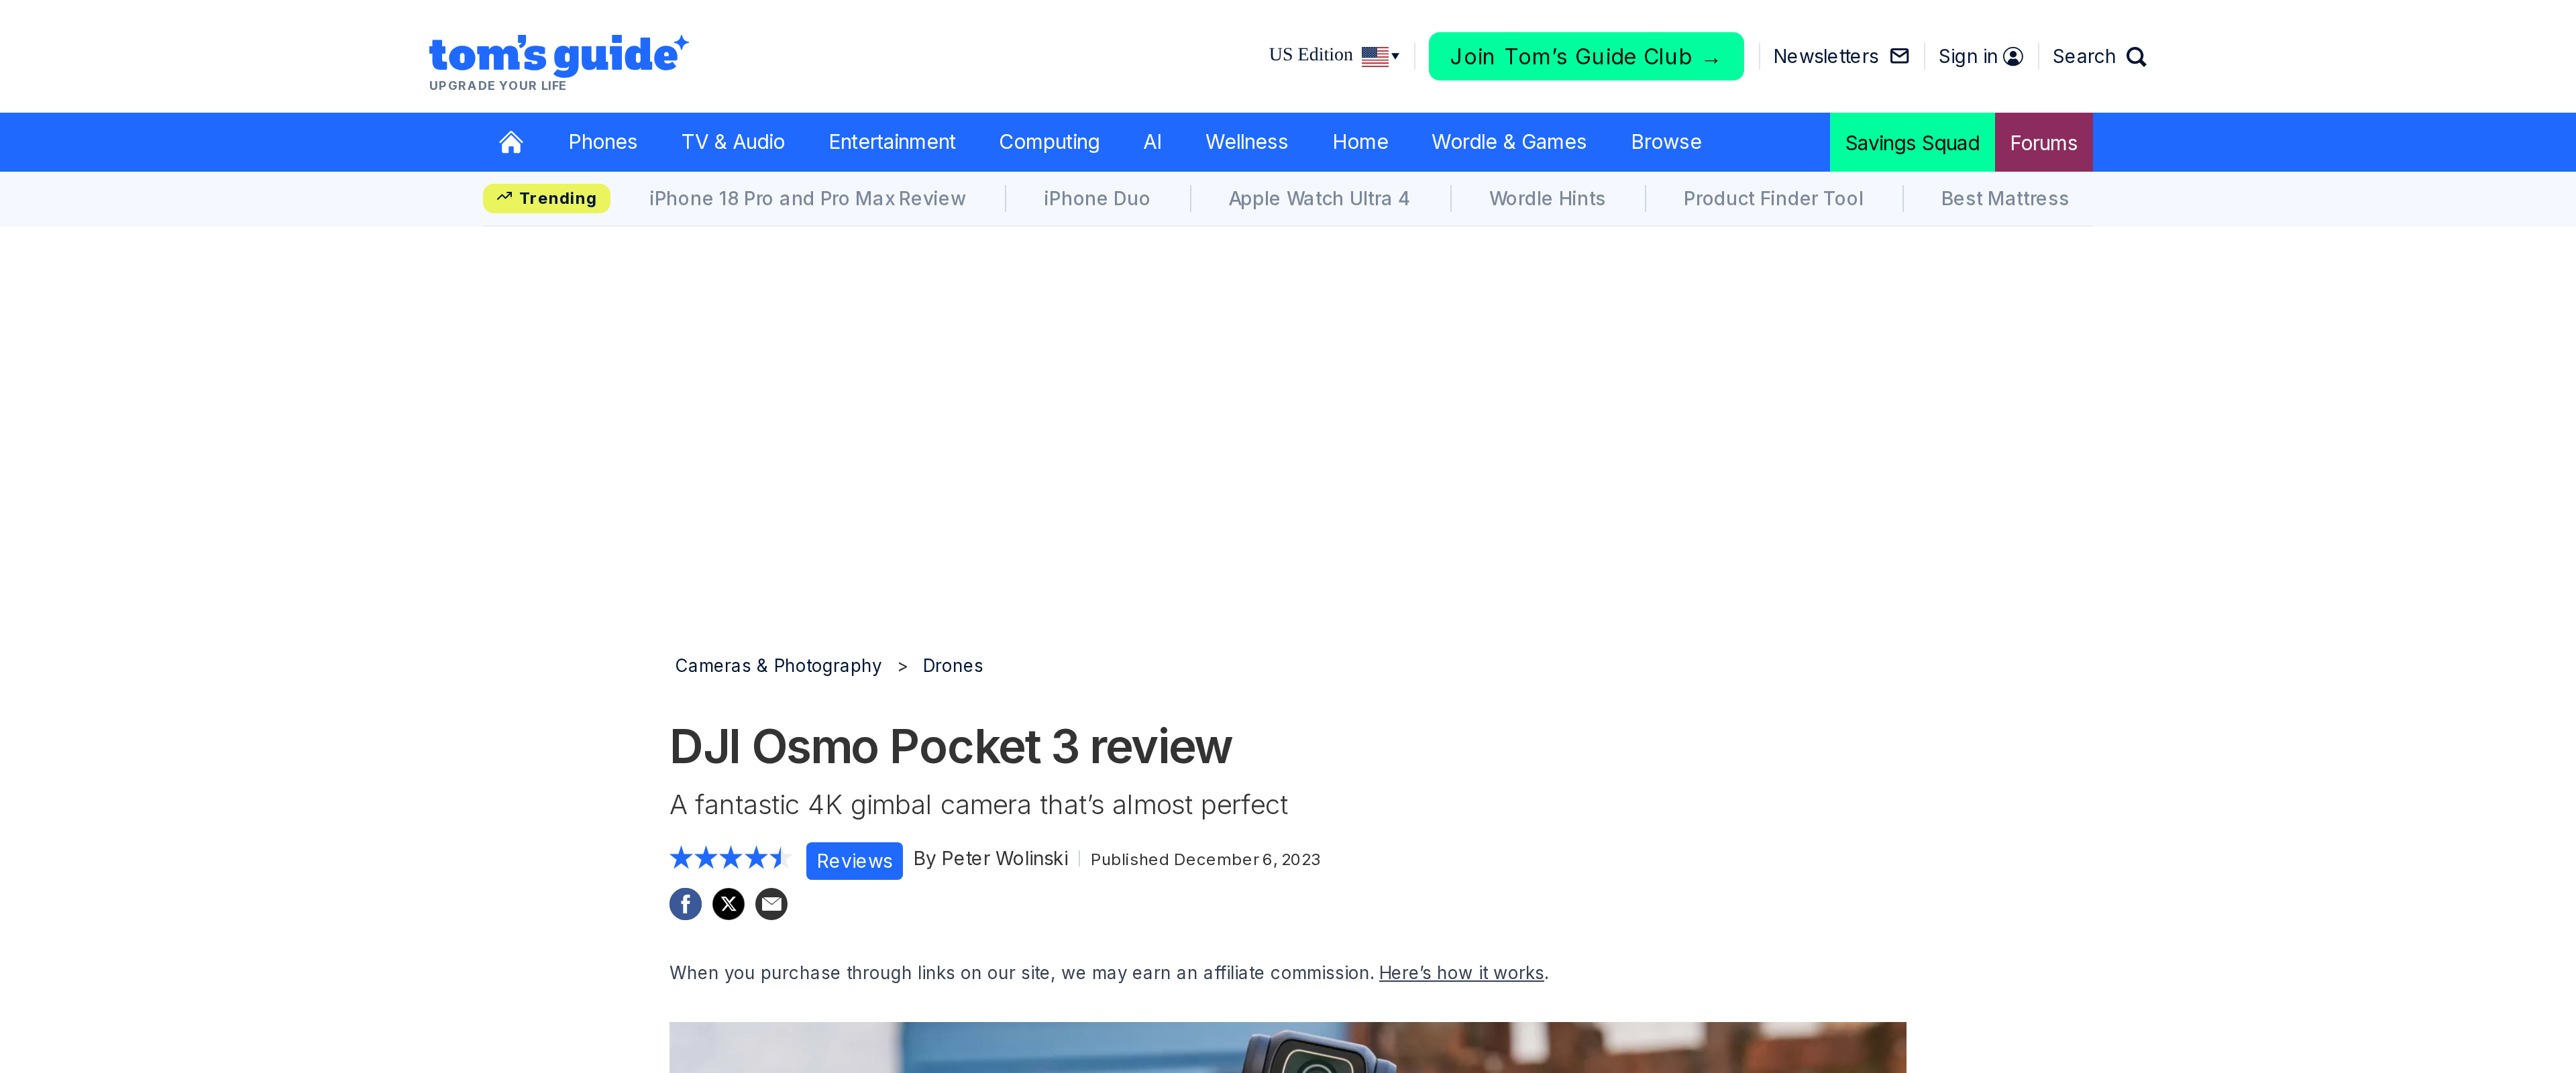Click the Trending badge
Viewport: 2576px width, 1073px height.
click(546, 198)
